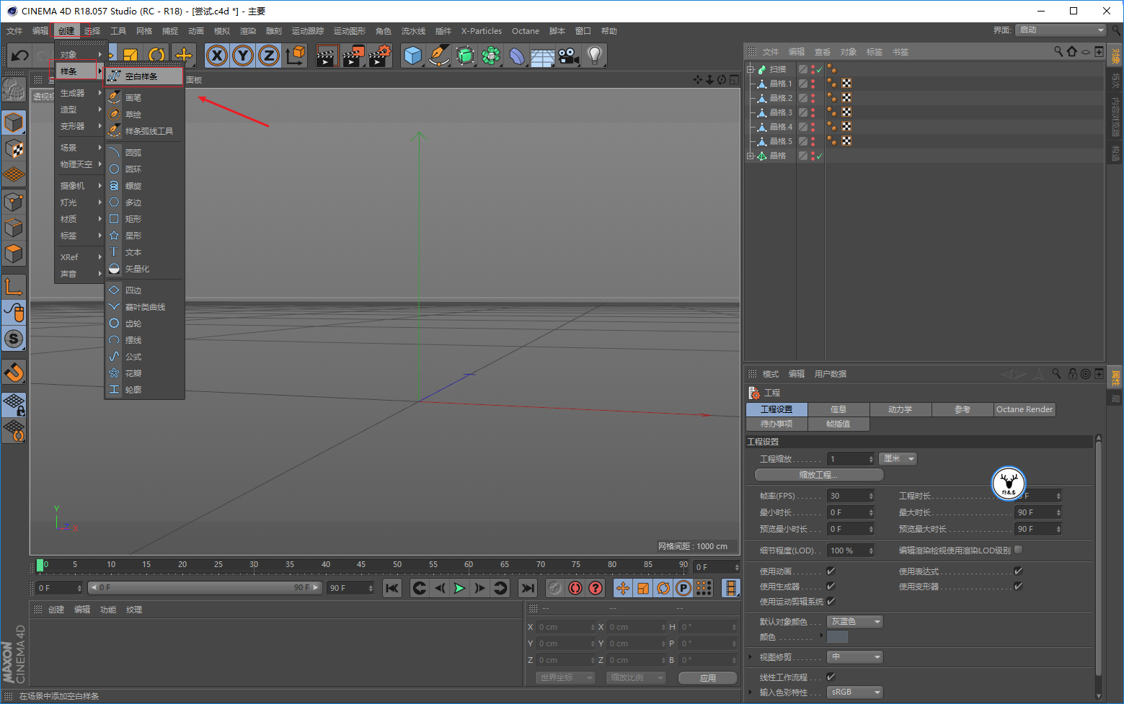Click the Render Active View clapperboard icon
1124x704 pixels.
tap(327, 55)
